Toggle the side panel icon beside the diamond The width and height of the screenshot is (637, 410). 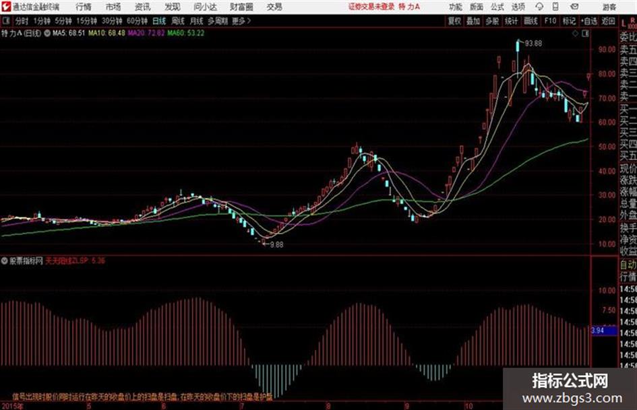(585, 34)
